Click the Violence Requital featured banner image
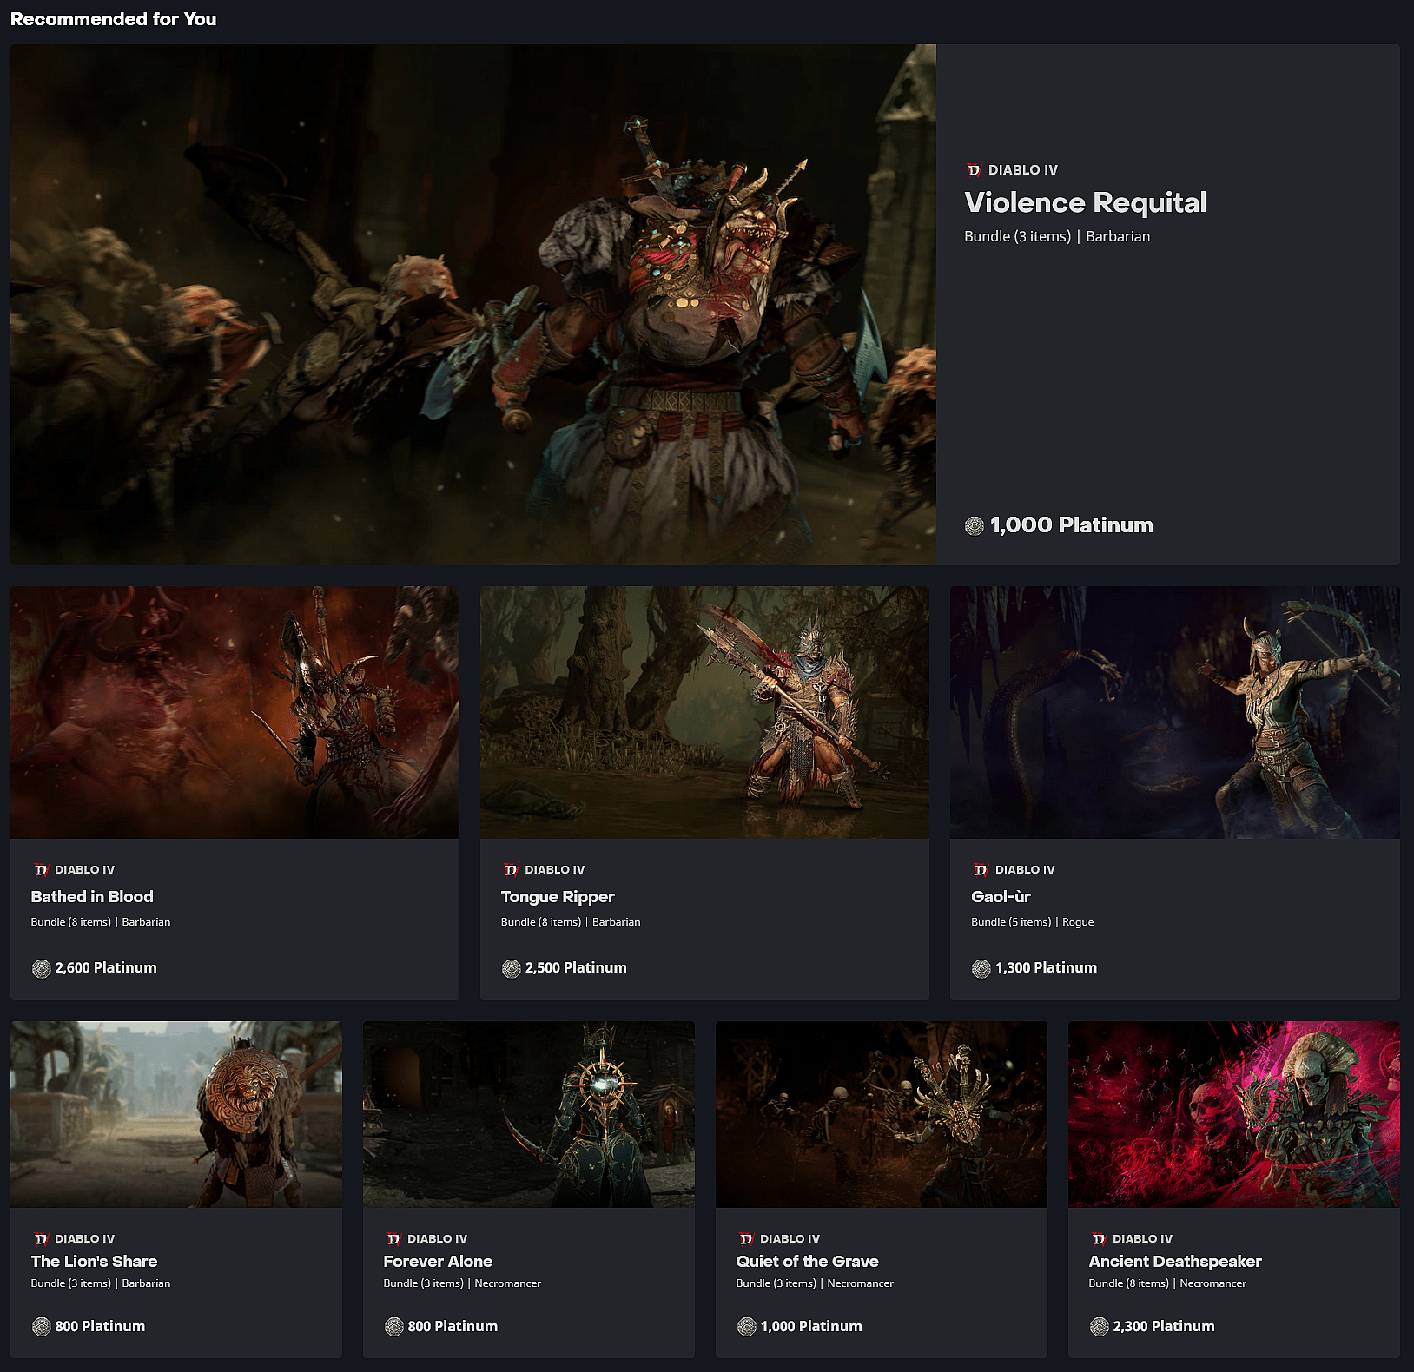The width and height of the screenshot is (1414, 1372). pyautogui.click(x=473, y=304)
